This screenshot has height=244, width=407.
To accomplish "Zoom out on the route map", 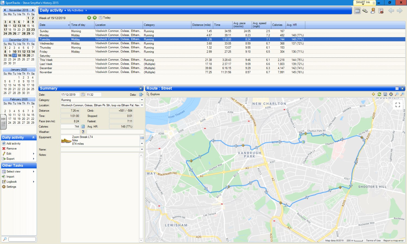I will tap(397, 94).
